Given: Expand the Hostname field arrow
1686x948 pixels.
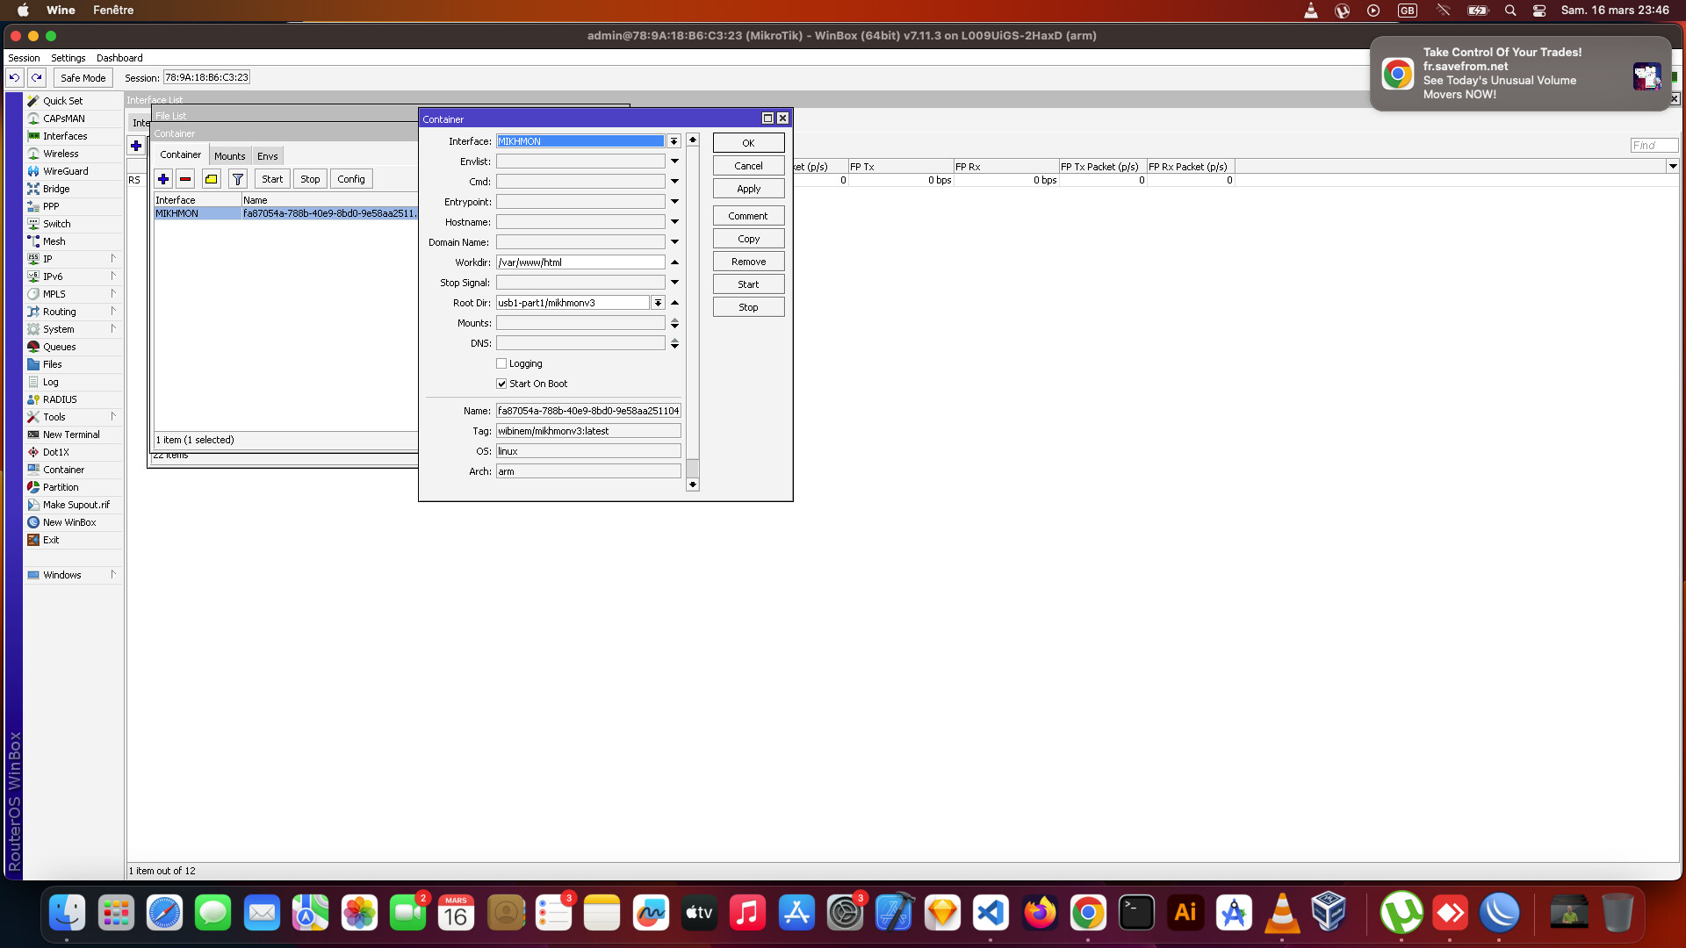Looking at the screenshot, I should click(674, 222).
